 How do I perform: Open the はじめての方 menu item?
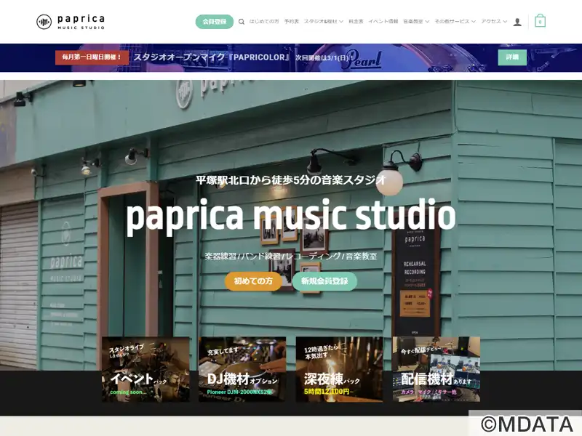(x=264, y=22)
